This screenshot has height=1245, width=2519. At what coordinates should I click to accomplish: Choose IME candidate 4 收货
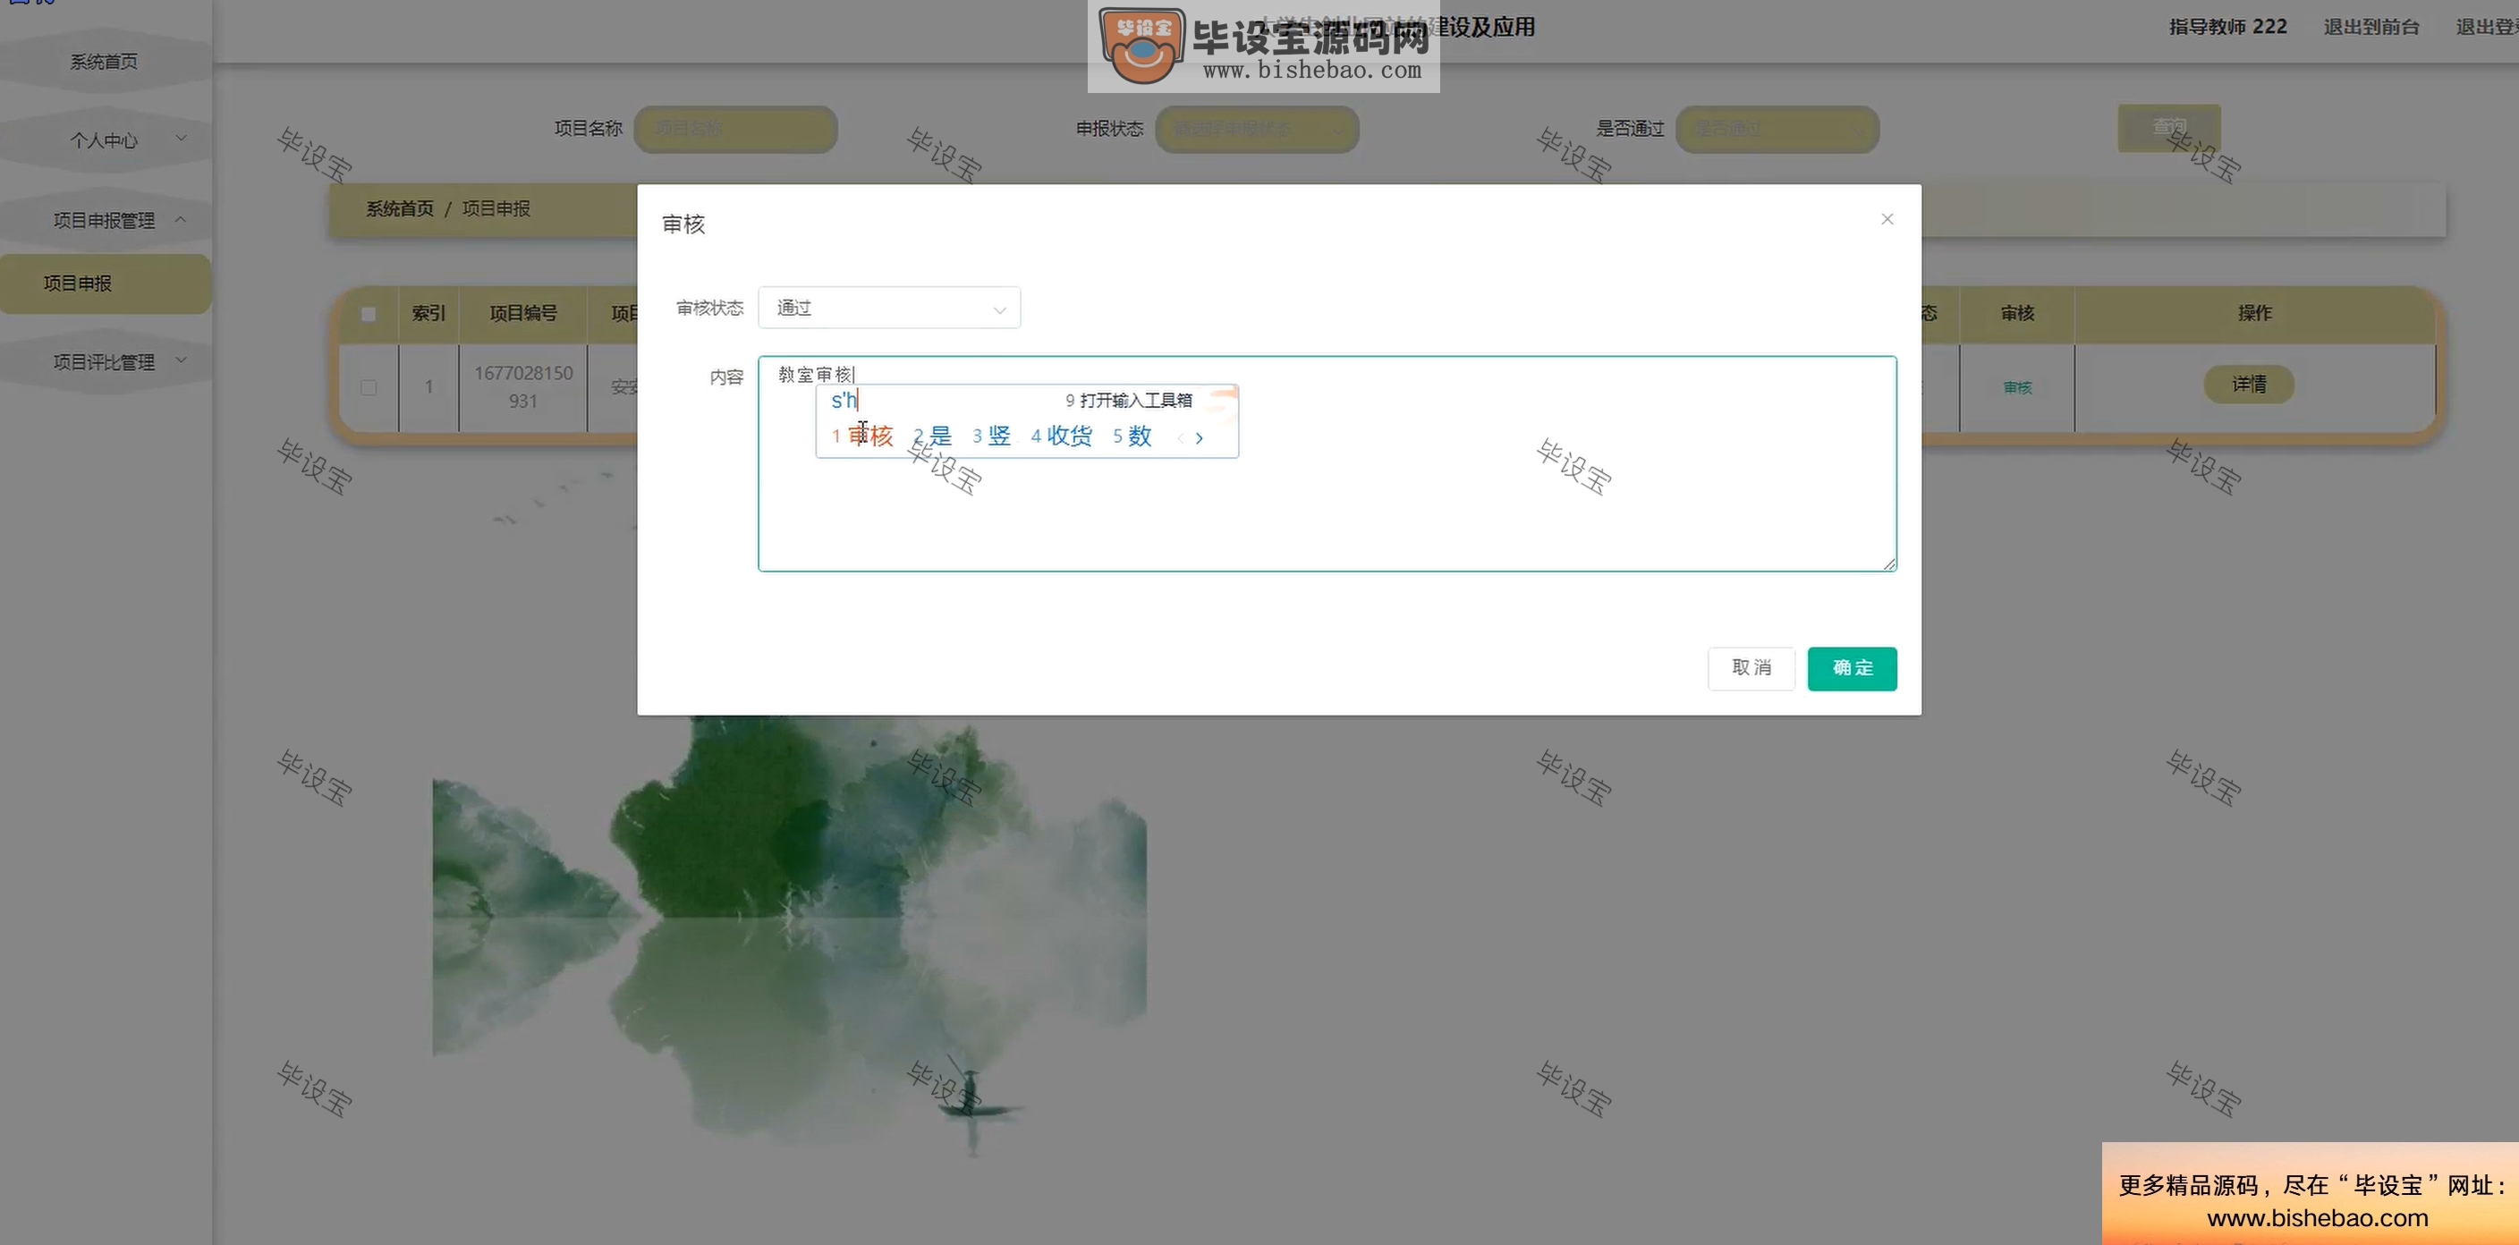pyautogui.click(x=1061, y=436)
